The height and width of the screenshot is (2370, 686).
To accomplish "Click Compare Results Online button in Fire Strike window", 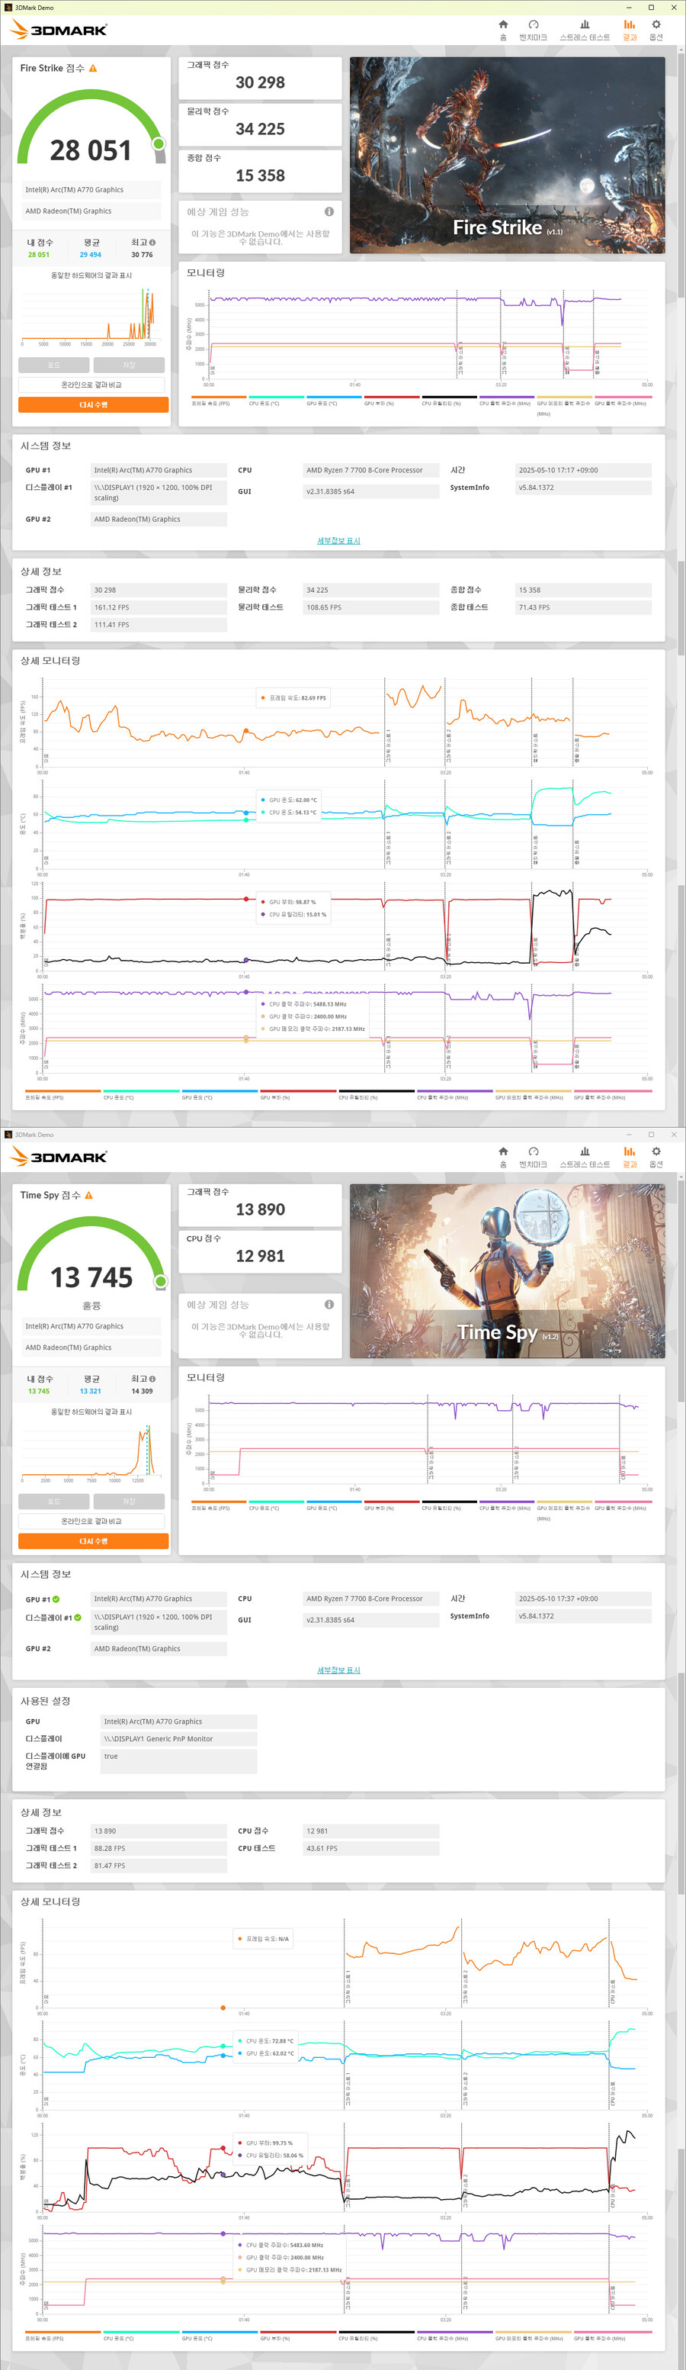I will [x=92, y=385].
